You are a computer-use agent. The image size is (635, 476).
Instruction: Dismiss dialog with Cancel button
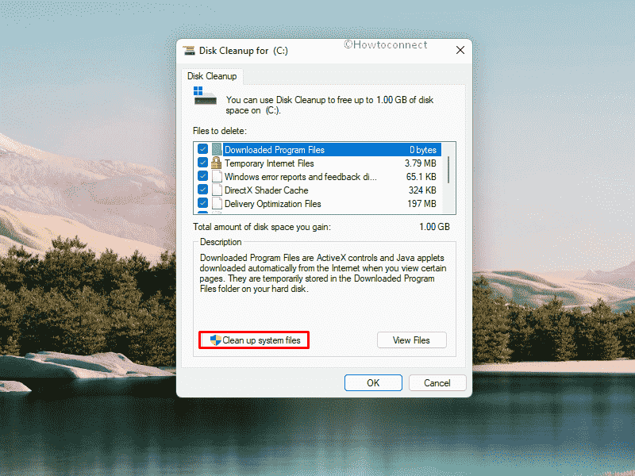point(437,383)
